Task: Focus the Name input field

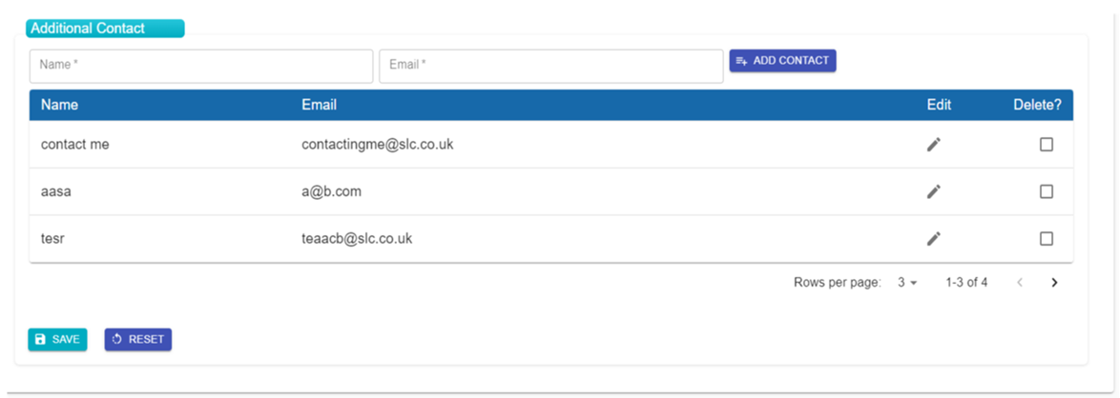Action: point(201,66)
